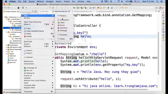Expand the References submenu

(x=38, y=61)
